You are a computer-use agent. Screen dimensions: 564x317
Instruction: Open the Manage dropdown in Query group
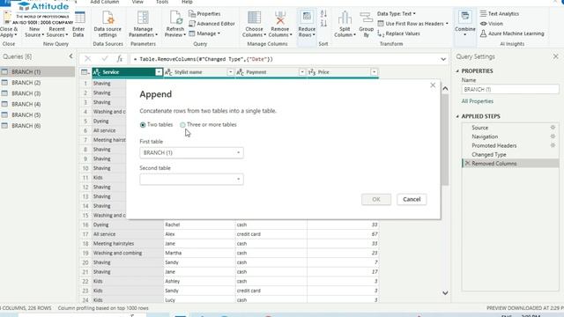click(204, 33)
